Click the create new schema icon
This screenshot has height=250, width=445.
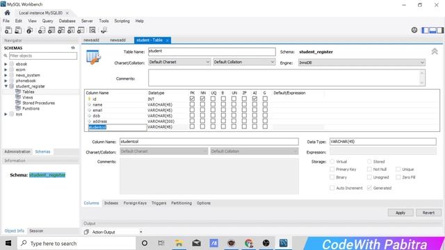click(42, 30)
